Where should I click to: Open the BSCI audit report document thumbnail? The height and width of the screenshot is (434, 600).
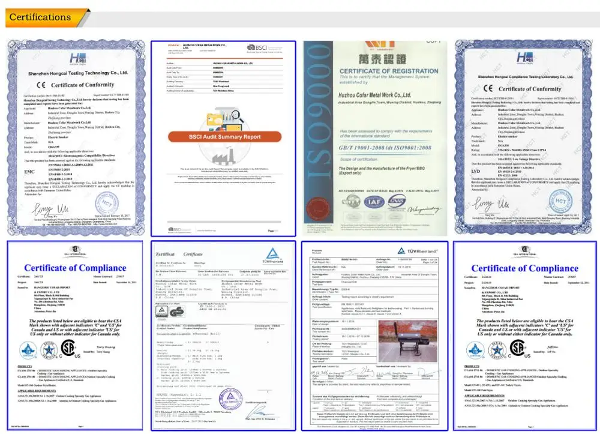point(223,139)
